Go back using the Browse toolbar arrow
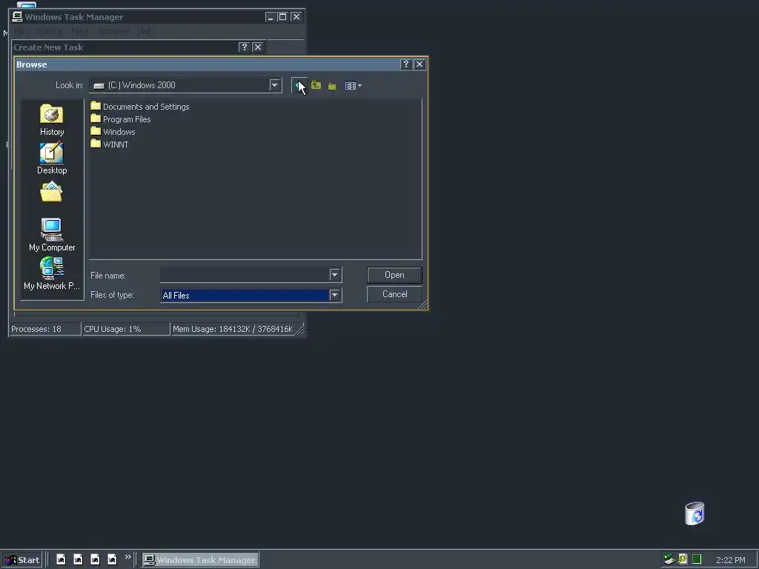Viewport: 759px width, 569px height. [x=299, y=86]
